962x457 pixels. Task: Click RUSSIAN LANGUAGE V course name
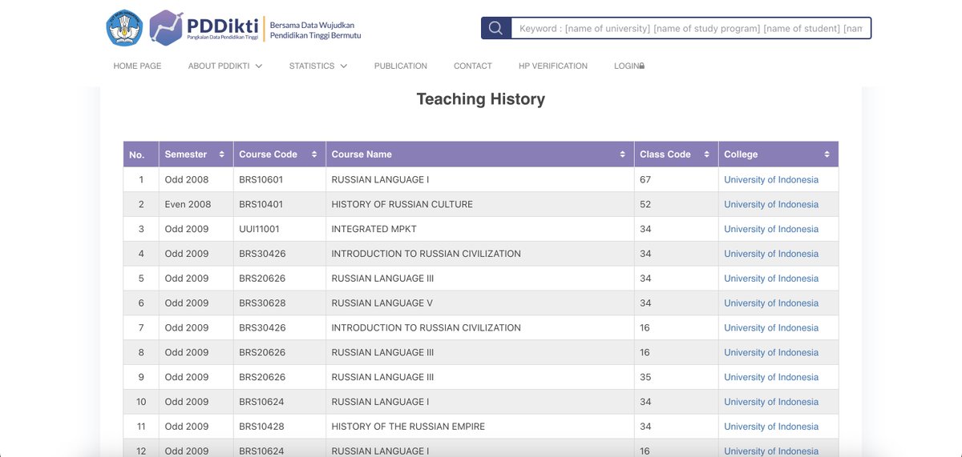tap(382, 303)
